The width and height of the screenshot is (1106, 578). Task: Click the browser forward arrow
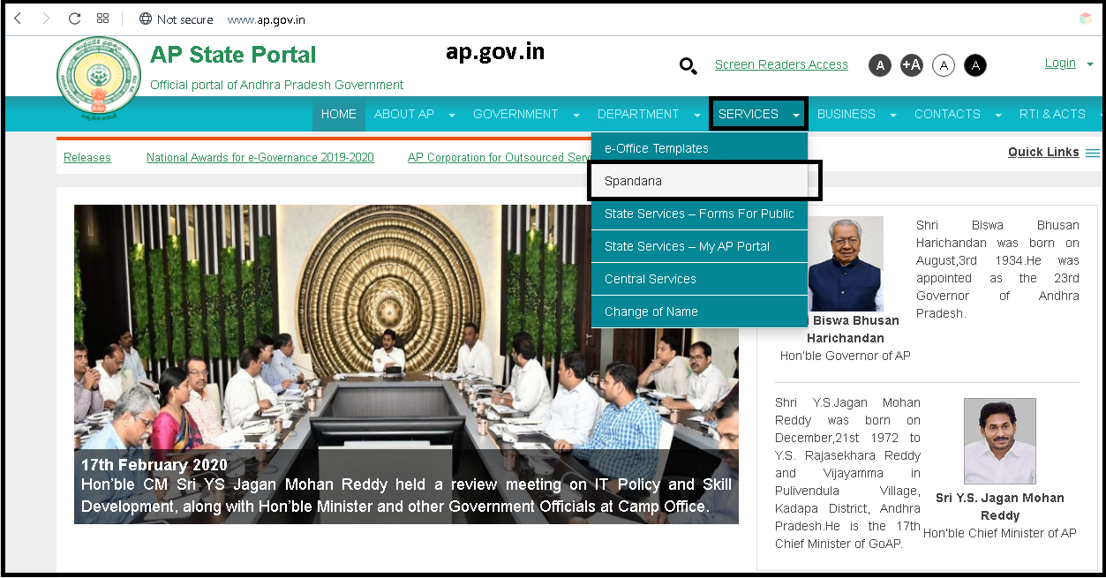coord(46,19)
